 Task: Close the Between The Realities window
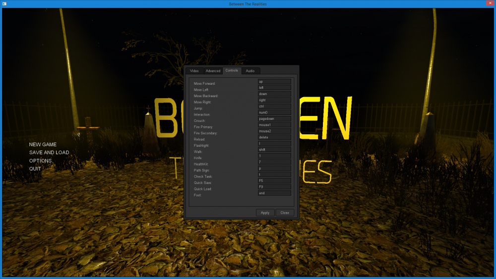491,3
